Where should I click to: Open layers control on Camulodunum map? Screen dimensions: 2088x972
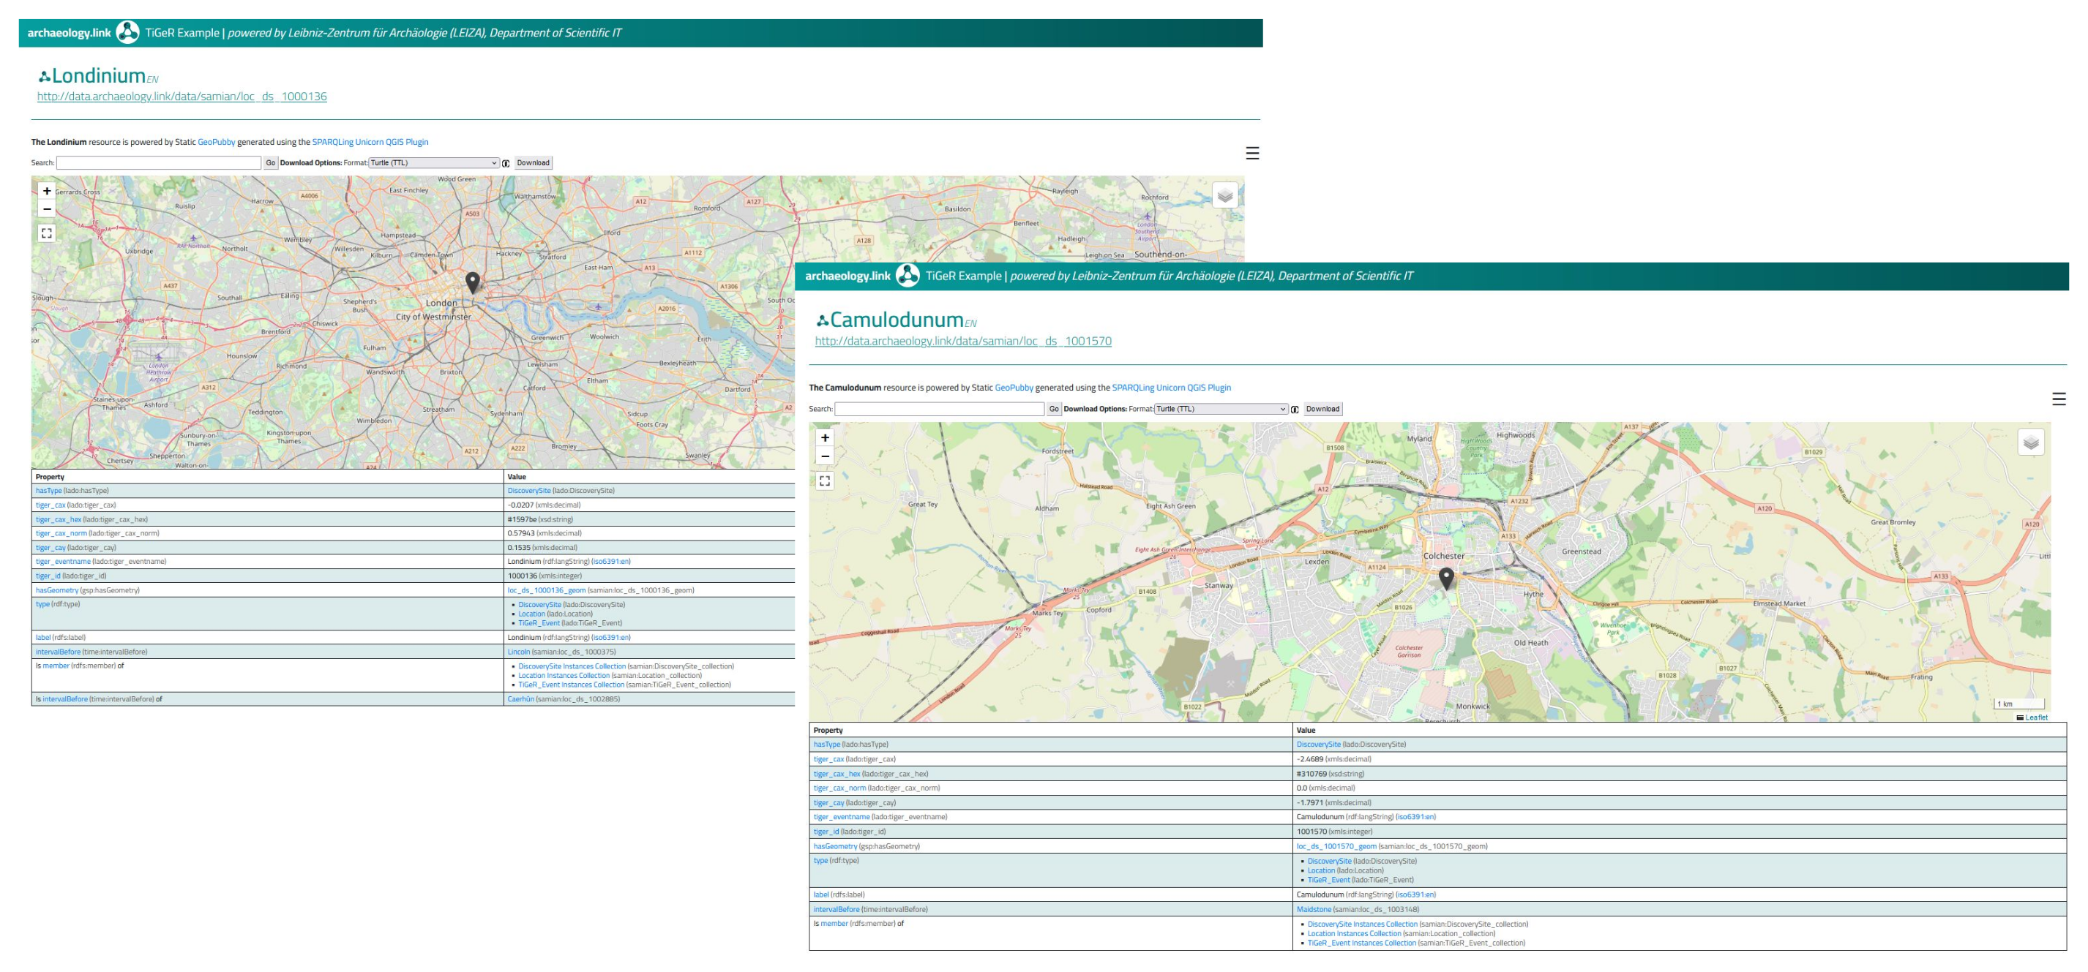pyautogui.click(x=2030, y=442)
